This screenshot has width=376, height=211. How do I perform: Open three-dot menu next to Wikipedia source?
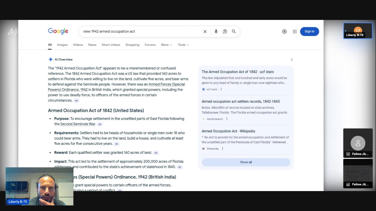[222, 149]
